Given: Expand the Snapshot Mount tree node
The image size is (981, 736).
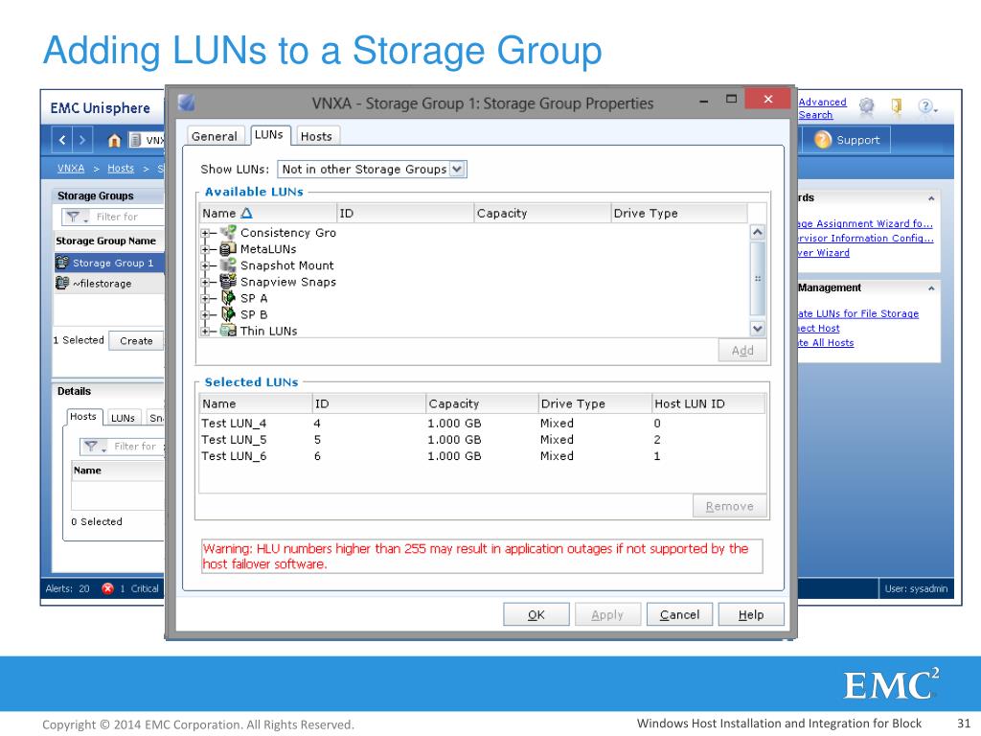Looking at the screenshot, I should pyautogui.click(x=205, y=265).
